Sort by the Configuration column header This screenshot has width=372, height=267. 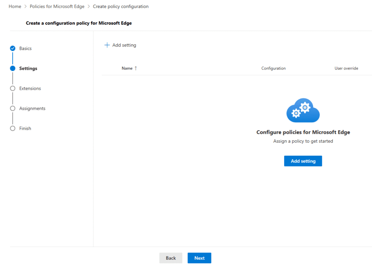274,68
